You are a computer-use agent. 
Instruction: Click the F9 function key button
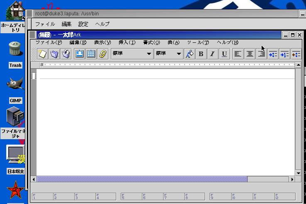(x=220, y=197)
